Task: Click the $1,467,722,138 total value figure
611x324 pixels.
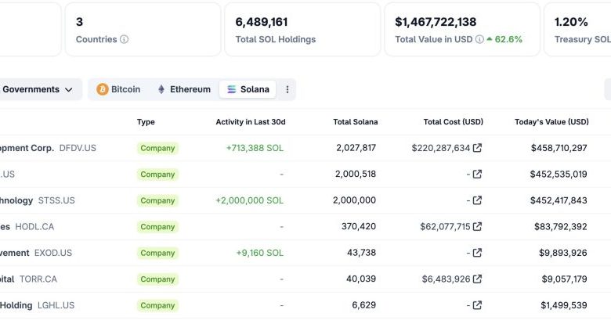Action: (x=436, y=22)
